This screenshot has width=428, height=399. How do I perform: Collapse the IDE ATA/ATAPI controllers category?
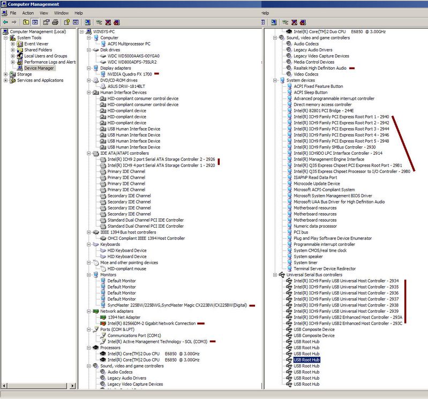click(89, 153)
